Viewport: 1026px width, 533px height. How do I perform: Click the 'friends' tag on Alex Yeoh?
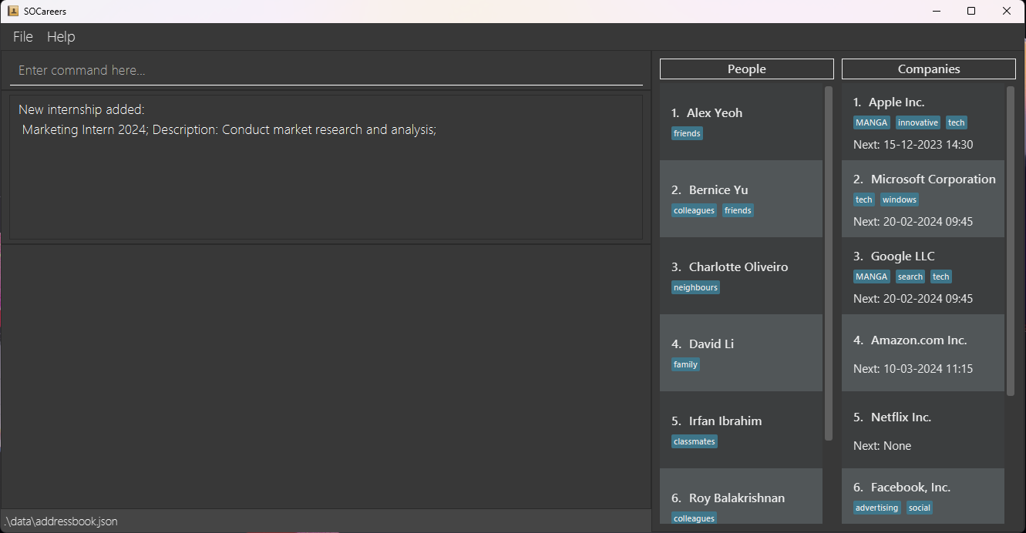pos(686,132)
